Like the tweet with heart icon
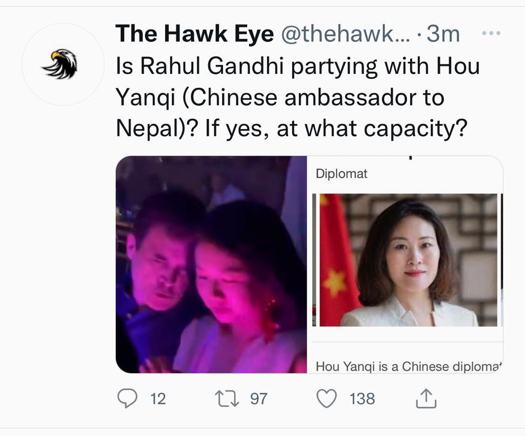Image resolution: width=525 pixels, height=436 pixels. [x=327, y=399]
